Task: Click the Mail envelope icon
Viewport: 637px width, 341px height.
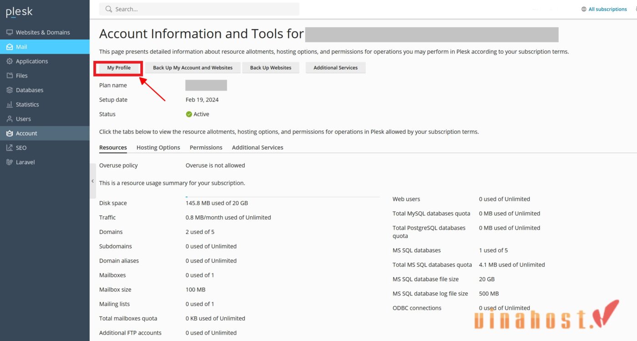Action: (9, 47)
